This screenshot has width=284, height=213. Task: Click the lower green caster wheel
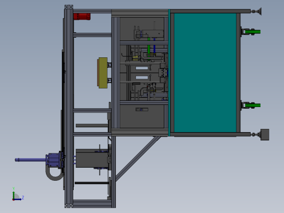(x=253, y=105)
